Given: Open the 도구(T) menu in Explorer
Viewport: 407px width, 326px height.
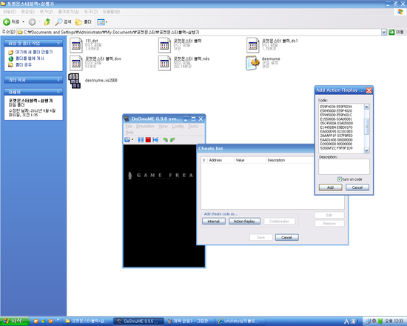Looking at the screenshot, I should (90, 12).
